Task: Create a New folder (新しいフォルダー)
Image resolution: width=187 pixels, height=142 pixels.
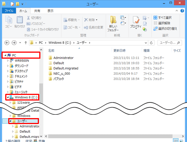Action: pyautogui.click(x=113, y=24)
